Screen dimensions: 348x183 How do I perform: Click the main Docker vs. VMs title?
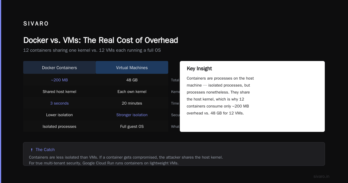101,40
